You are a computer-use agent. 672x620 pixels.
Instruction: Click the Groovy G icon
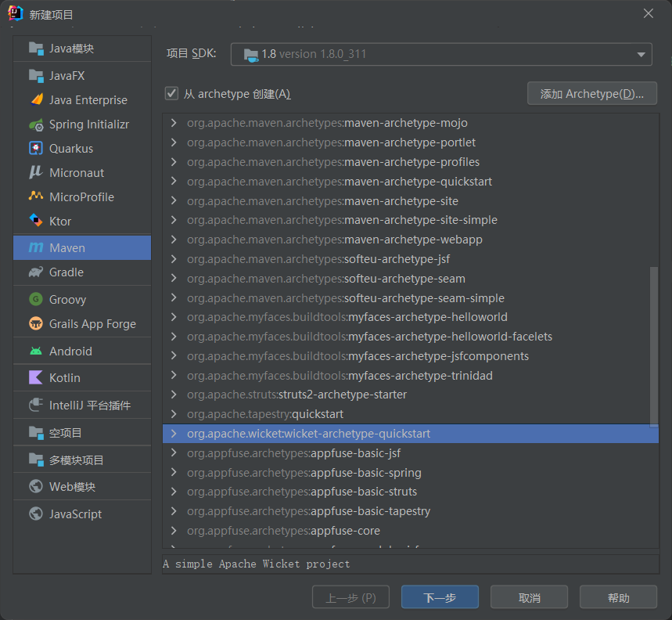pos(36,299)
